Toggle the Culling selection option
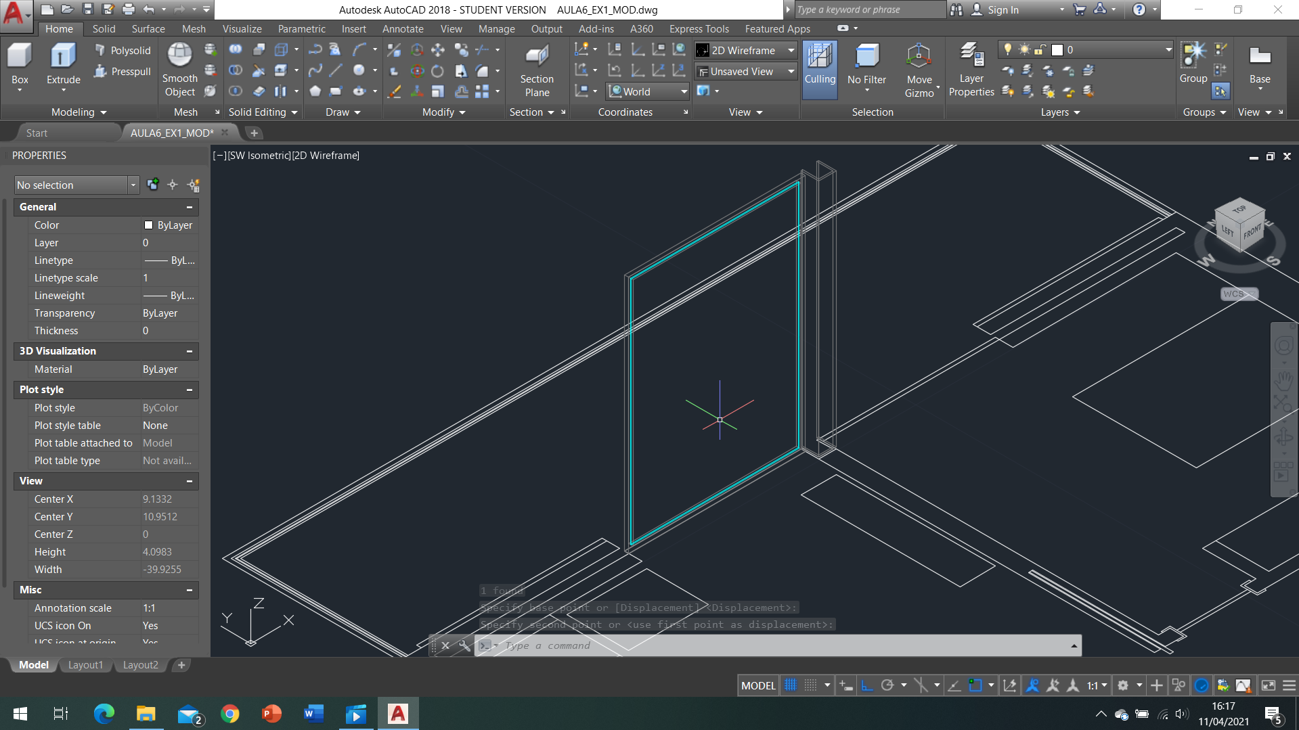The width and height of the screenshot is (1299, 730). [x=820, y=57]
